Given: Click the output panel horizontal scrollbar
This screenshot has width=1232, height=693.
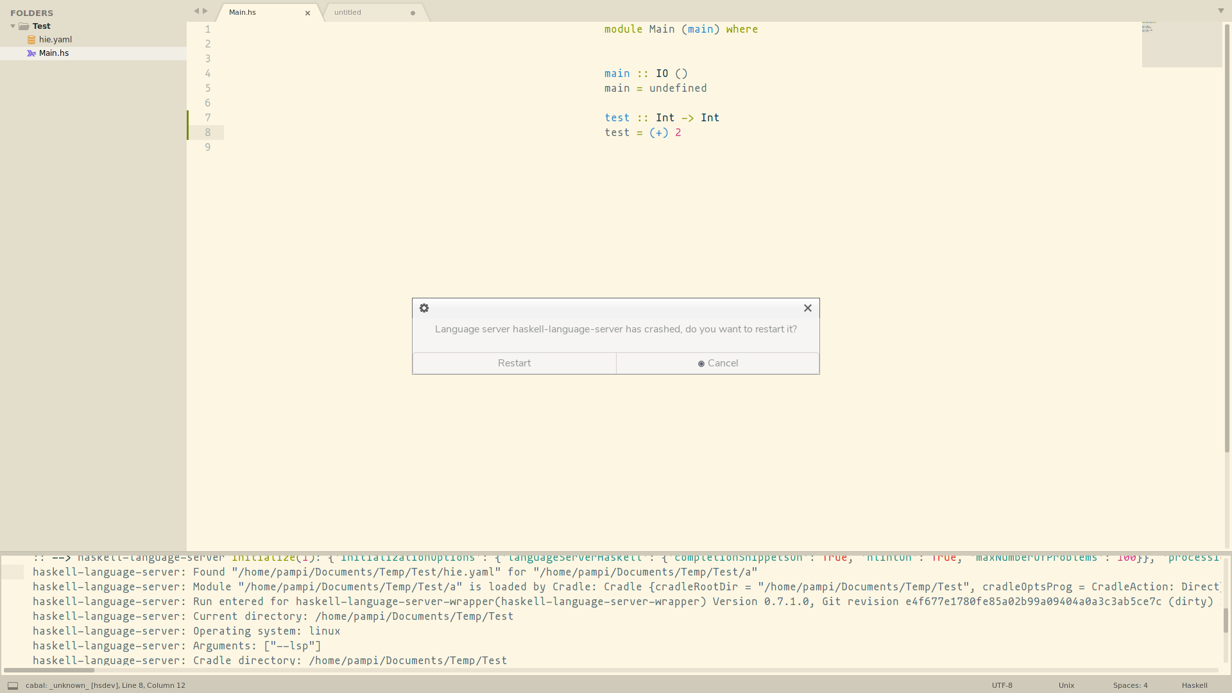Looking at the screenshot, I should (x=49, y=670).
